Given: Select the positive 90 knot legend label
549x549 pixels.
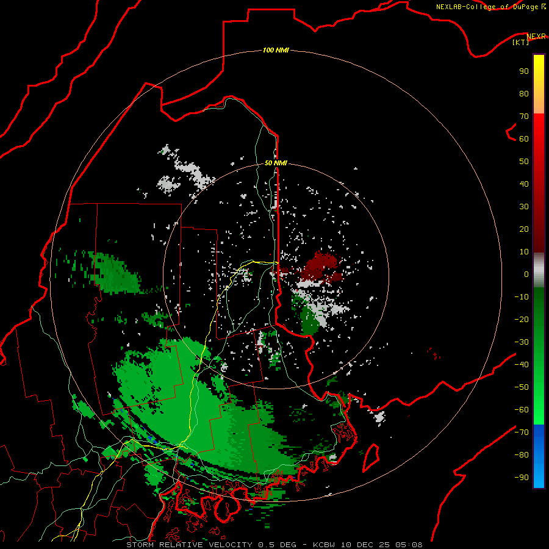Looking at the screenshot, I should (524, 71).
